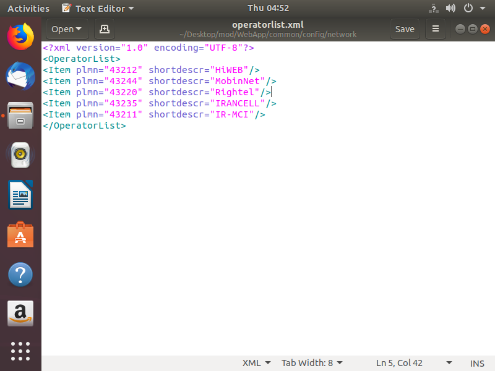495x371 pixels.
Task: Click the network status icon
Action: pyautogui.click(x=434, y=8)
